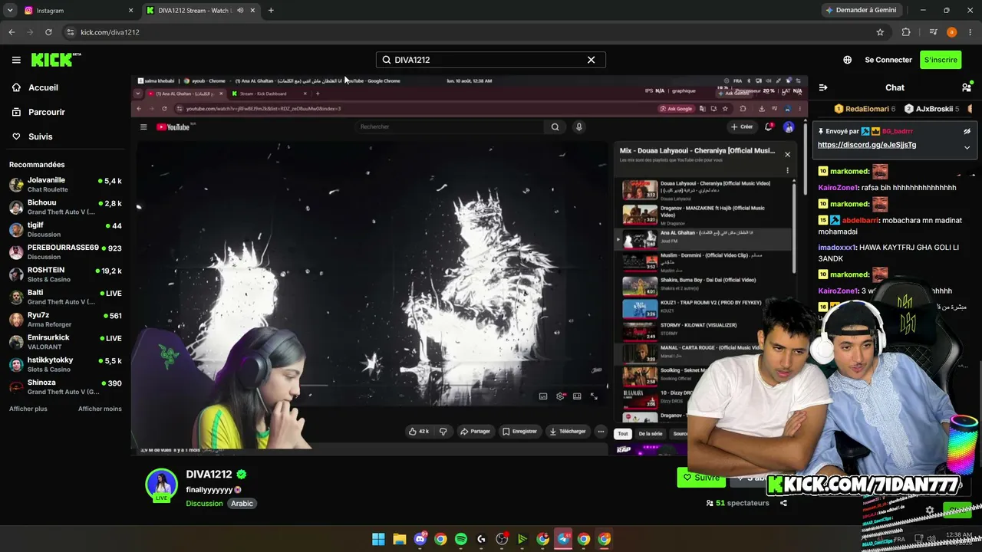This screenshot has width=982, height=552.
Task: Open the chat settings gear icon
Action: coord(930,510)
